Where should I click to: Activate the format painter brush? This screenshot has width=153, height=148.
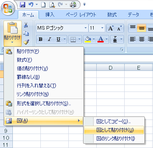[26, 42]
